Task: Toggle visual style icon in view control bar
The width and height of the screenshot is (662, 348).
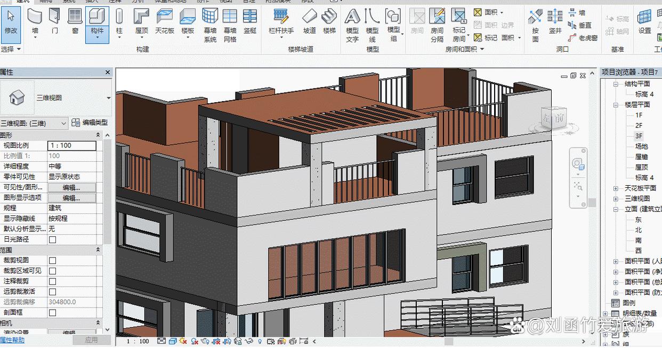Action: (x=173, y=341)
